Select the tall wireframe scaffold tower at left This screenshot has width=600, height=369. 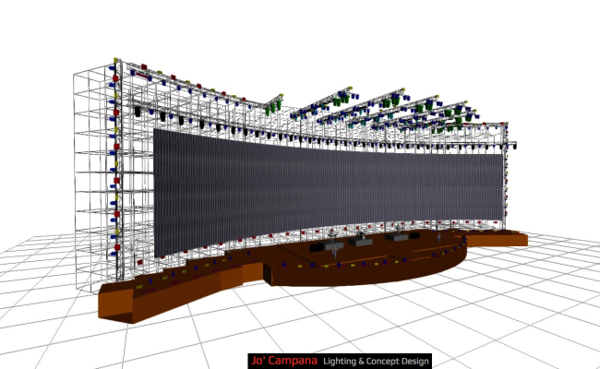(x=97, y=176)
